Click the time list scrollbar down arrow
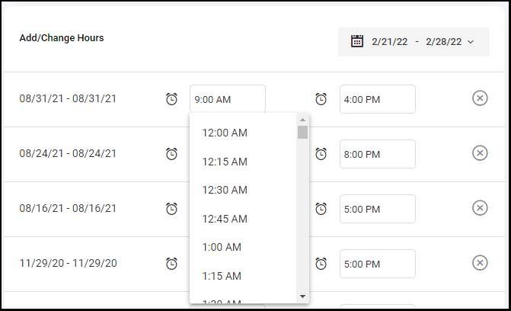The width and height of the screenshot is (511, 311). (x=302, y=297)
